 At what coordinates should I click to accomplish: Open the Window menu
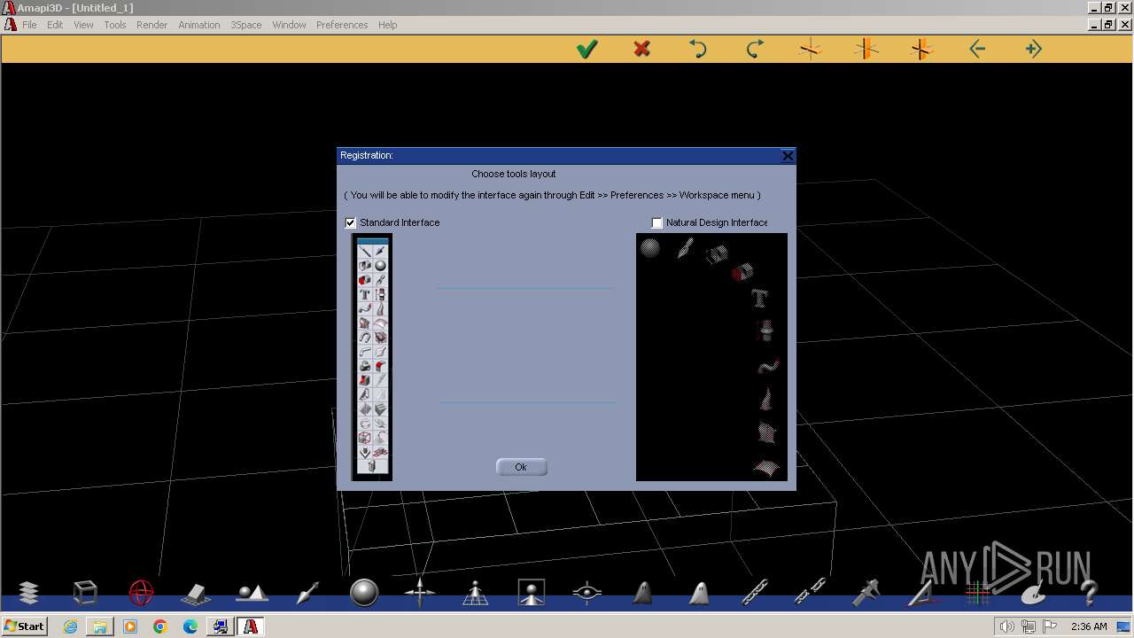click(289, 25)
